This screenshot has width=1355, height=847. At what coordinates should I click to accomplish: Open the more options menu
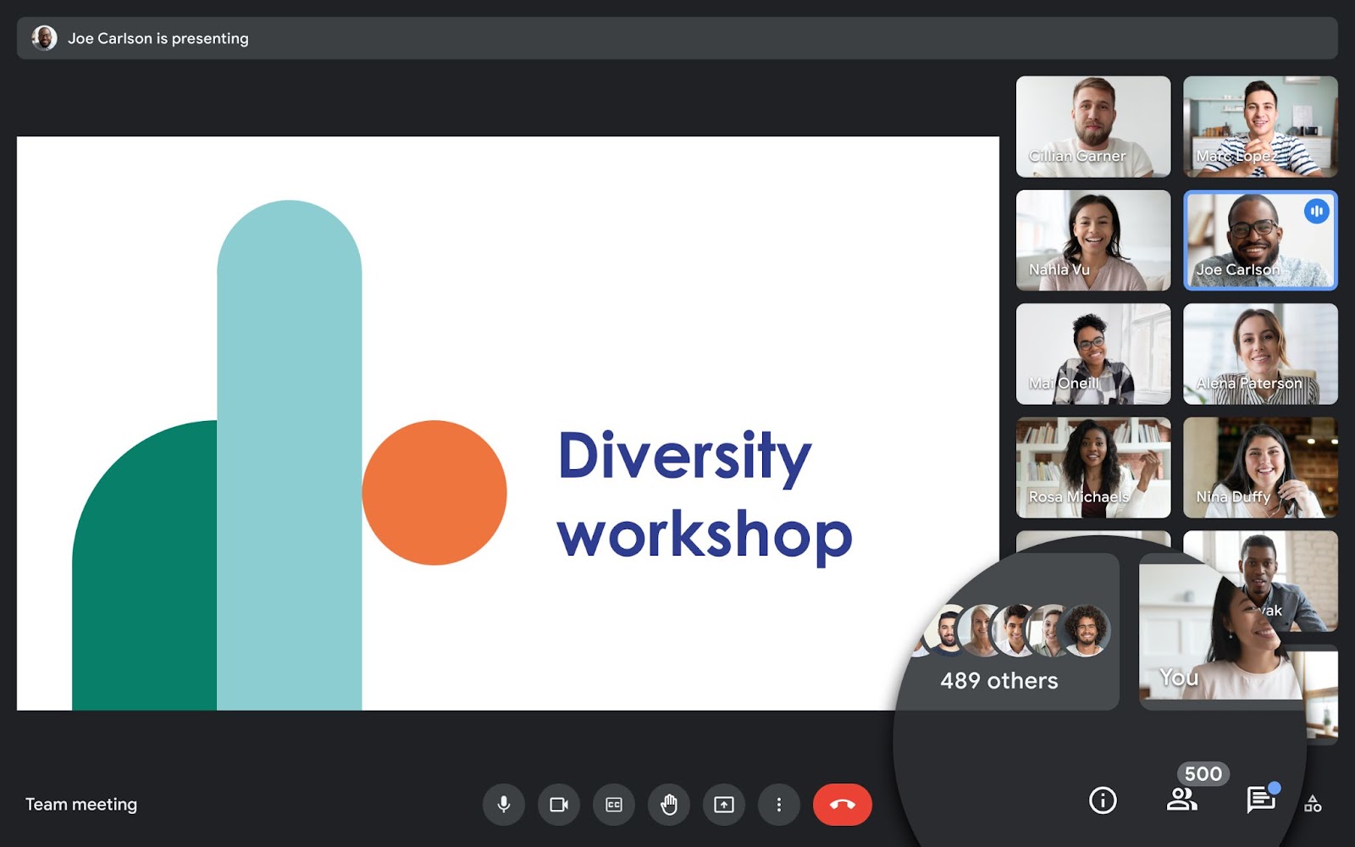tap(779, 805)
